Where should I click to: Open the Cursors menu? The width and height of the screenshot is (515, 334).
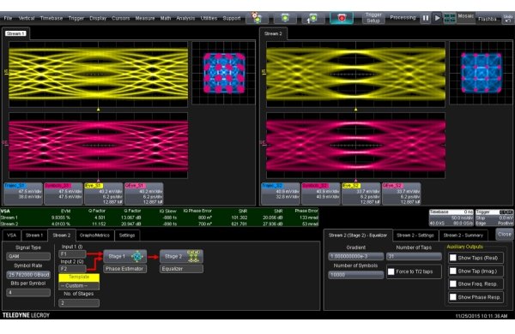point(120,18)
